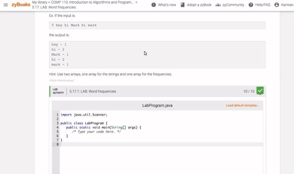Open Help/FAQ link

tap(262, 5)
